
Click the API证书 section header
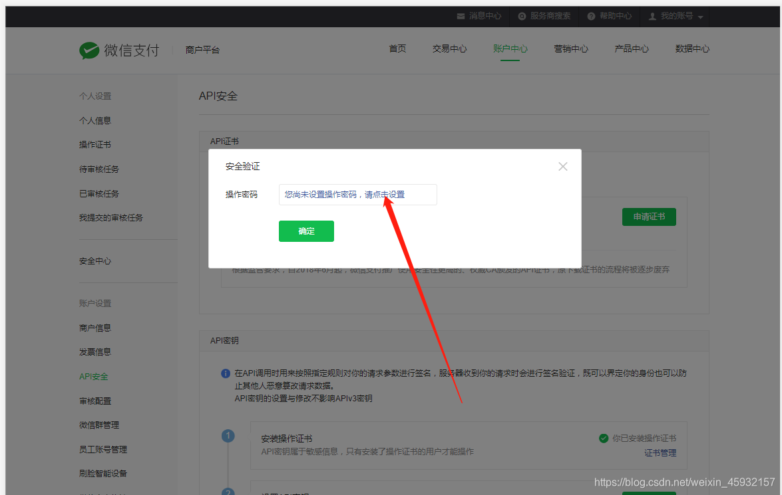(224, 142)
